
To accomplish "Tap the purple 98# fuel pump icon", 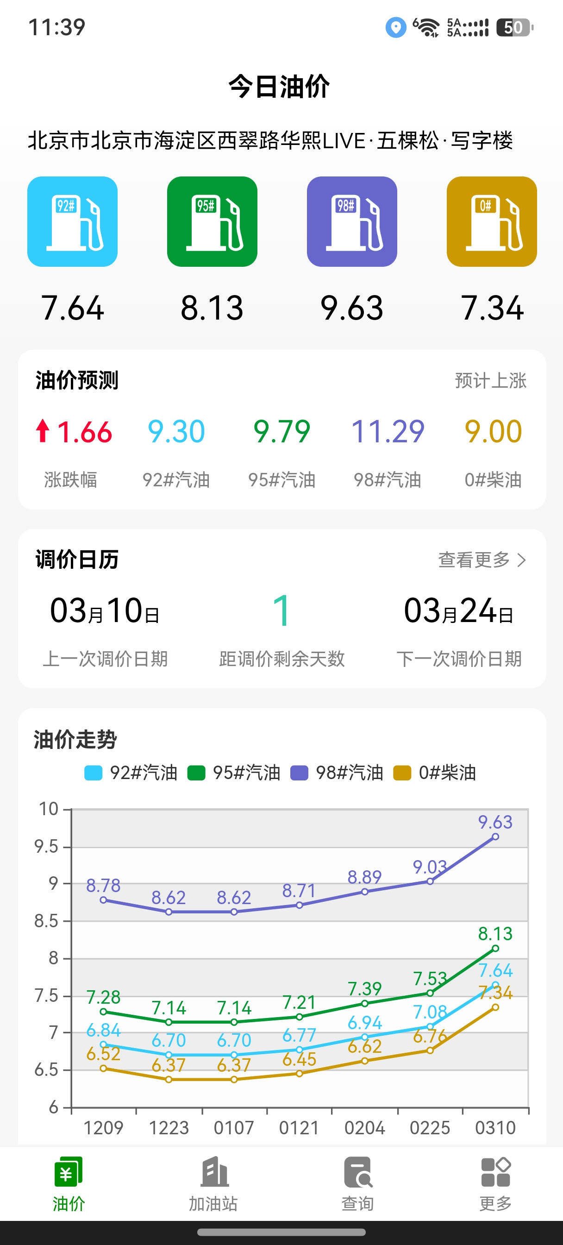I will 352,221.
